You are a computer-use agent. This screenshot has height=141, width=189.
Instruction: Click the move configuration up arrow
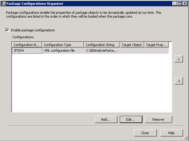[x=179, y=59]
